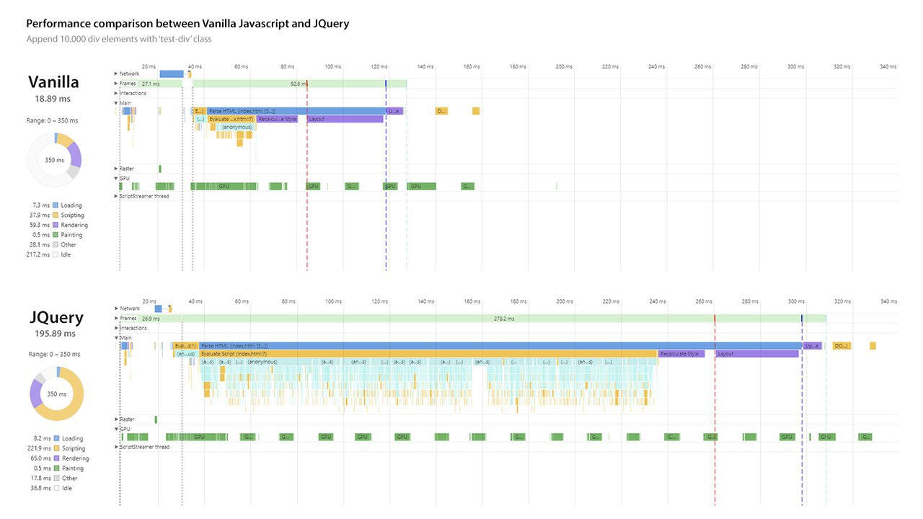Collapse the GPU track in JQuery panel
The width and height of the screenshot is (923, 519).
(116, 429)
